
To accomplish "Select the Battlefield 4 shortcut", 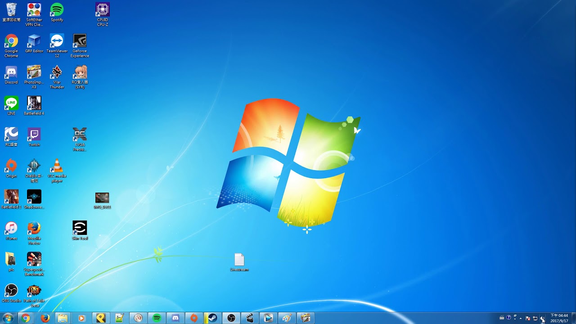I will pos(34,106).
